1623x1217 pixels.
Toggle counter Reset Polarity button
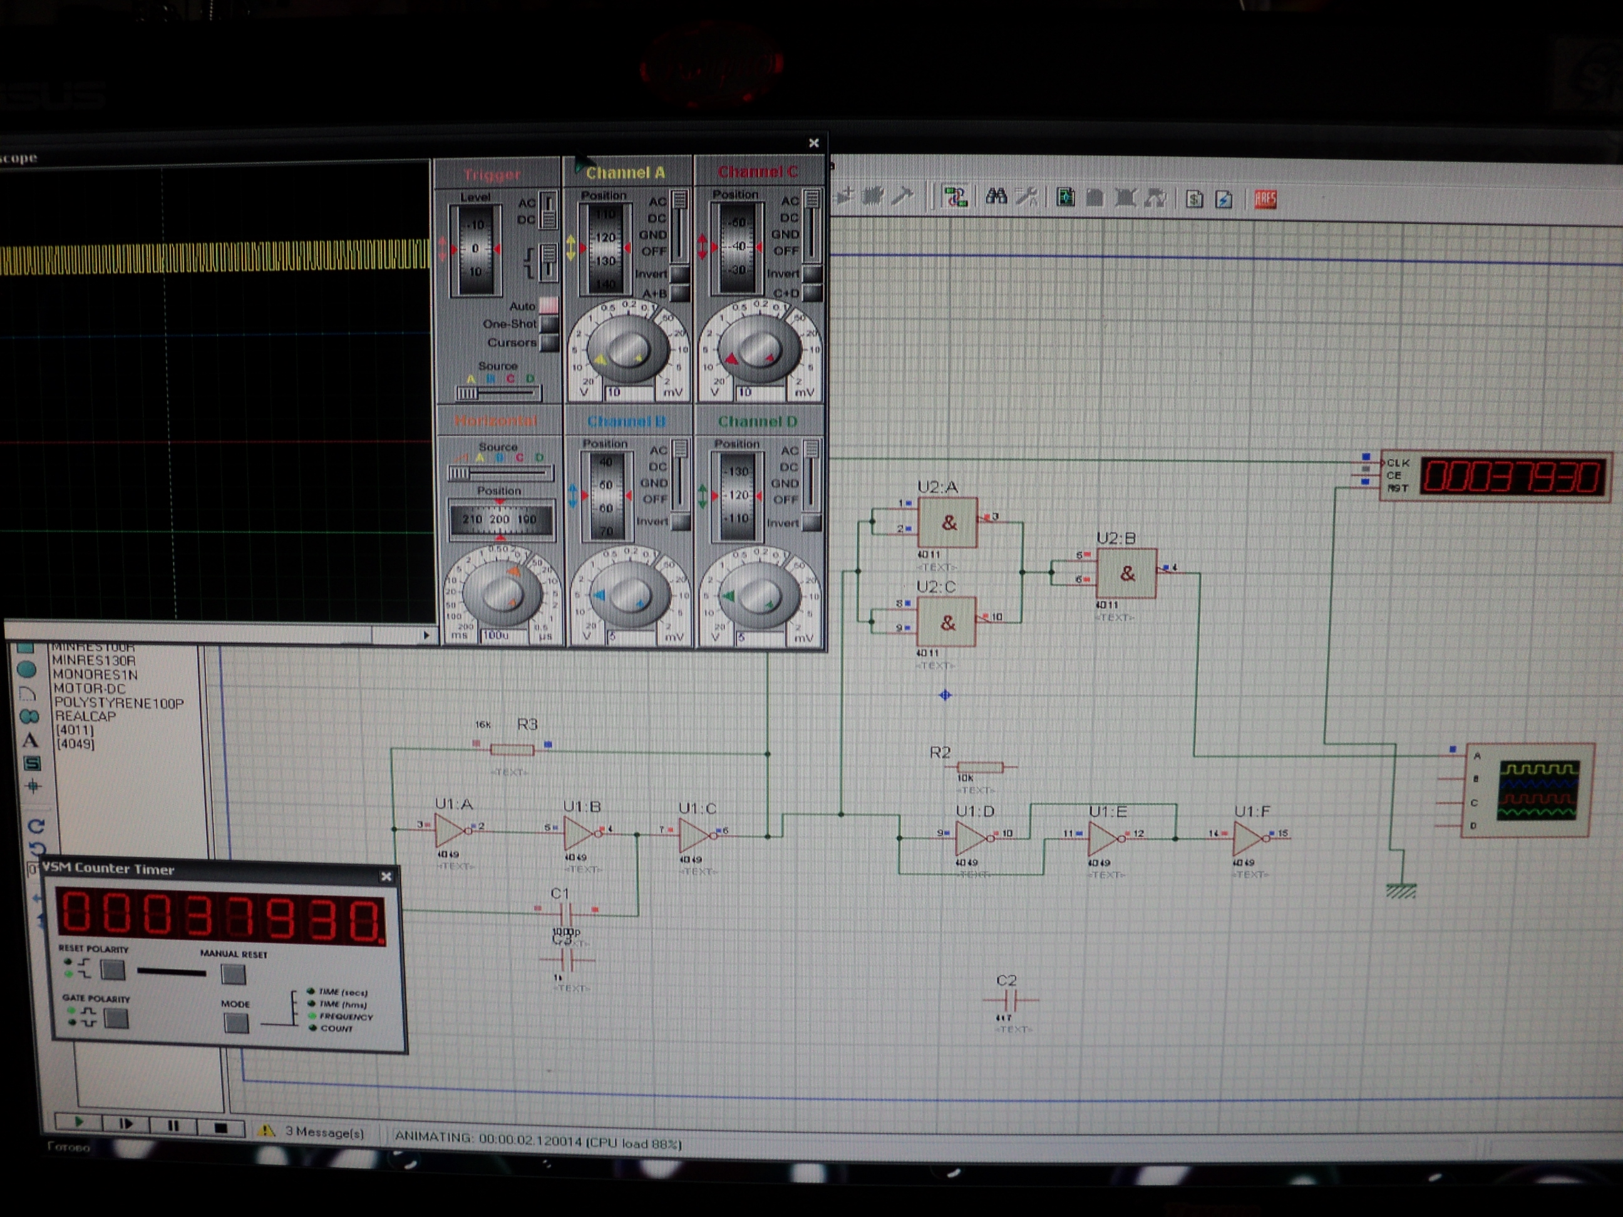(x=112, y=970)
